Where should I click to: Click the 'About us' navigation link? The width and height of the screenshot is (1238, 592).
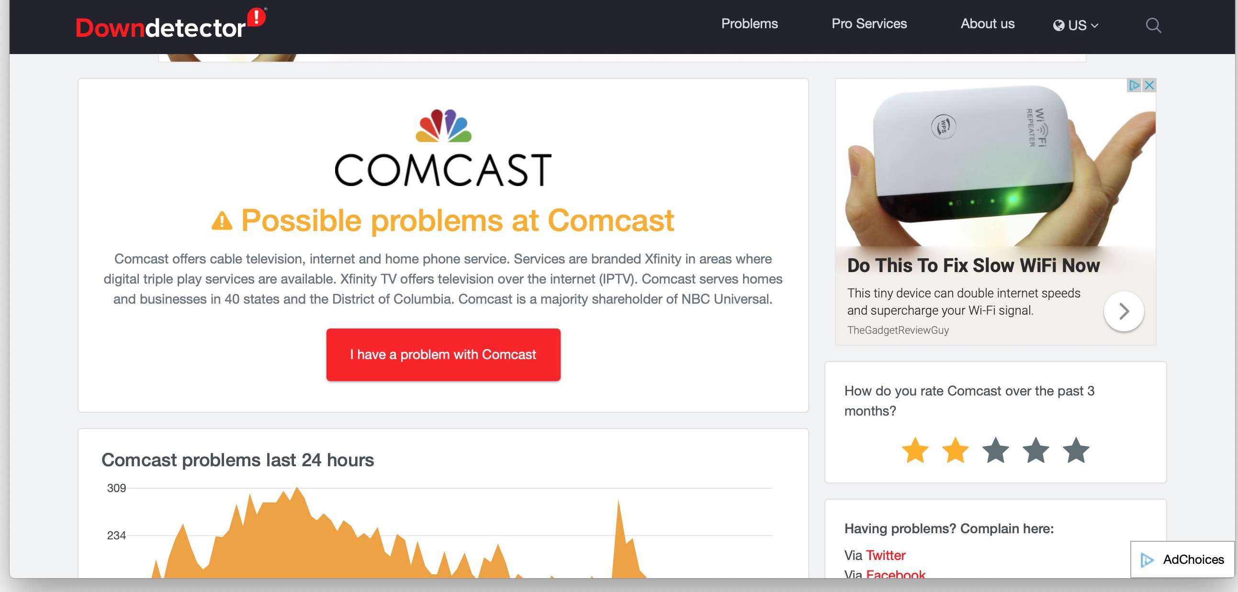(987, 23)
